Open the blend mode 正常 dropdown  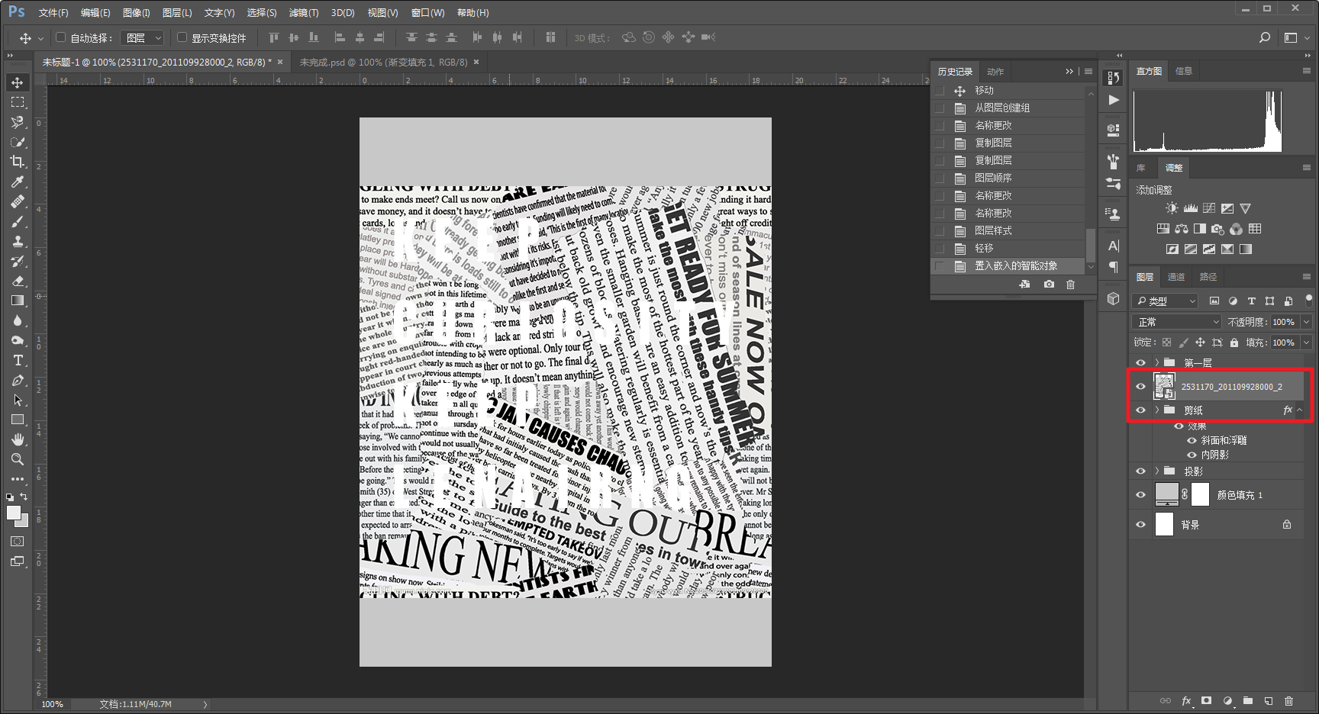pos(1178,322)
